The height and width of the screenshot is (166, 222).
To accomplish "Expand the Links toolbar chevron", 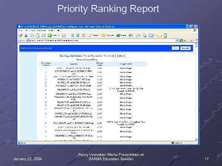I will pyautogui.click(x=197, y=40).
